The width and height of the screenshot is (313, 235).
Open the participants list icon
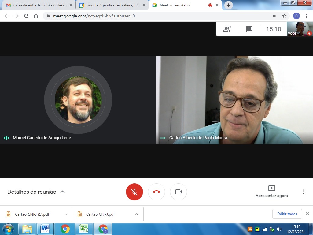(227, 29)
